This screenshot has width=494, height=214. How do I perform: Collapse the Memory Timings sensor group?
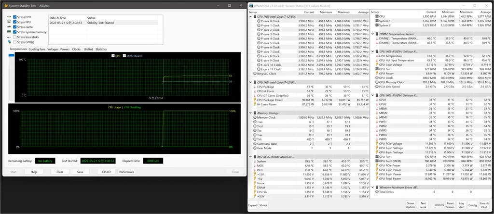tap(251, 113)
